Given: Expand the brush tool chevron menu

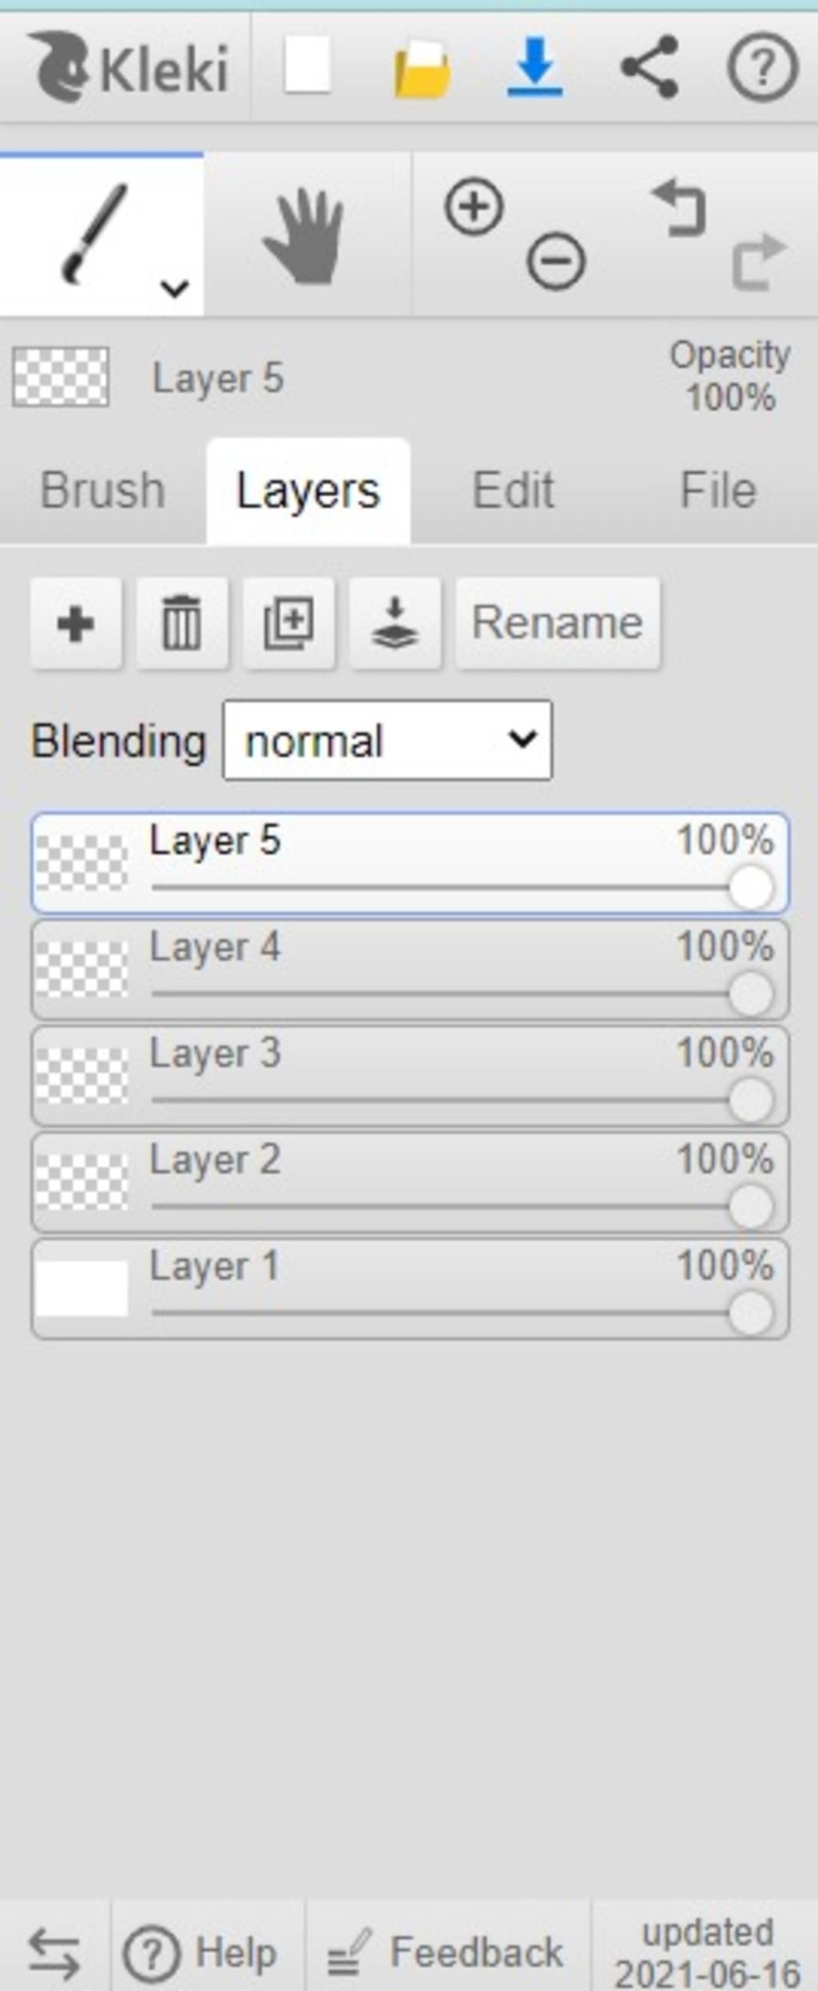Looking at the screenshot, I should point(174,288).
